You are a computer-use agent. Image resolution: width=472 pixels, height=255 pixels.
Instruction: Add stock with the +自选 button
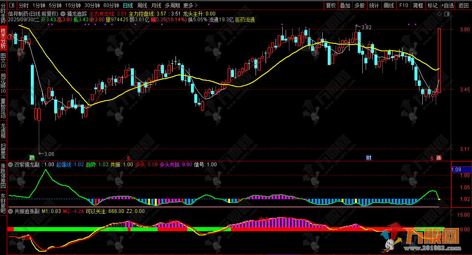pyautogui.click(x=447, y=5)
